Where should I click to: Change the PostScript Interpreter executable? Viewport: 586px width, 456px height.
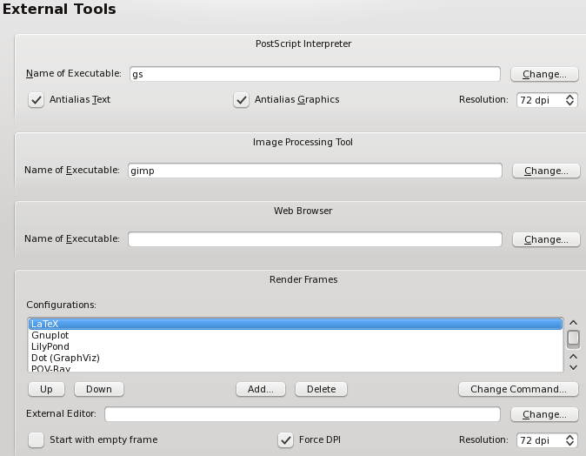point(544,74)
